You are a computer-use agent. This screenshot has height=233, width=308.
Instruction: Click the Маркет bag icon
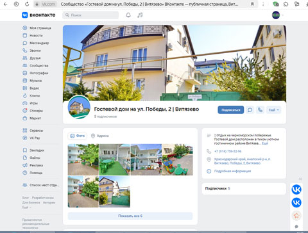(x=25, y=118)
